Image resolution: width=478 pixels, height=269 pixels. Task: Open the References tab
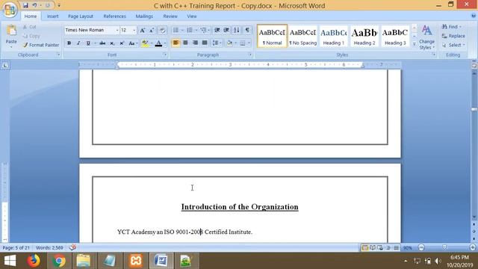pos(114,16)
